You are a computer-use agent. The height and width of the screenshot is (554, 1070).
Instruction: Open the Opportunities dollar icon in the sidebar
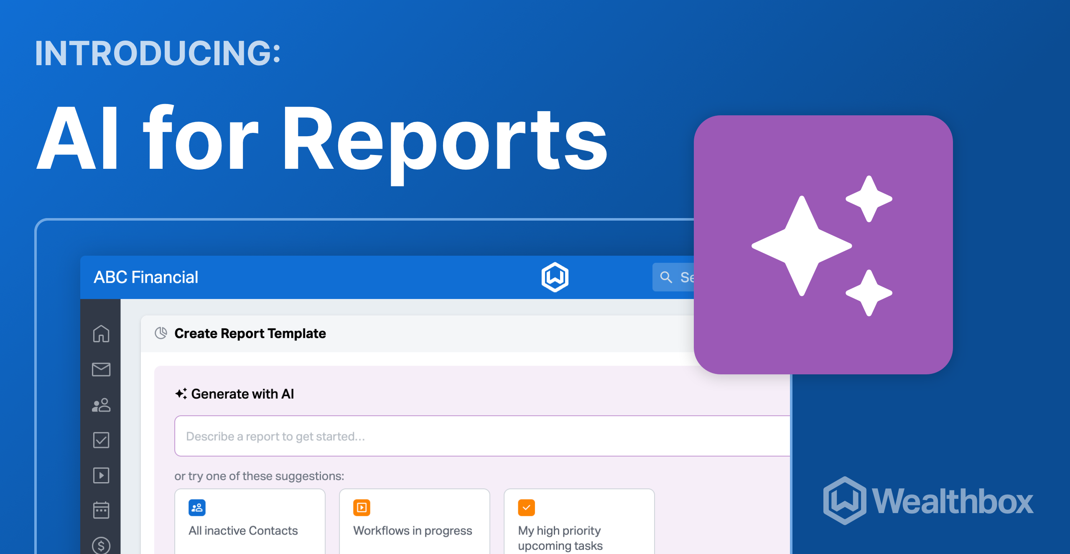tap(100, 545)
